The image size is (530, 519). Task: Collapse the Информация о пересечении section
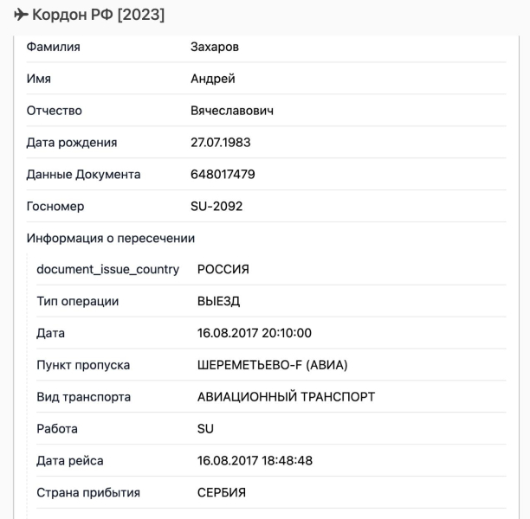[x=110, y=238]
